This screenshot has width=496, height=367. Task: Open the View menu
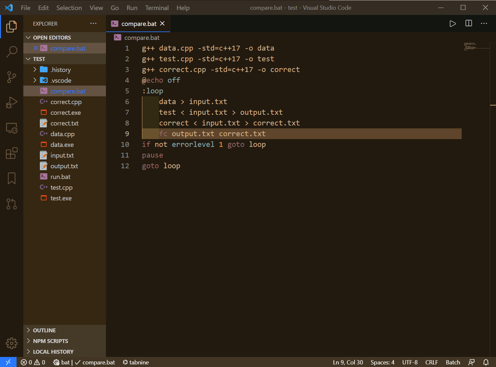coord(96,8)
